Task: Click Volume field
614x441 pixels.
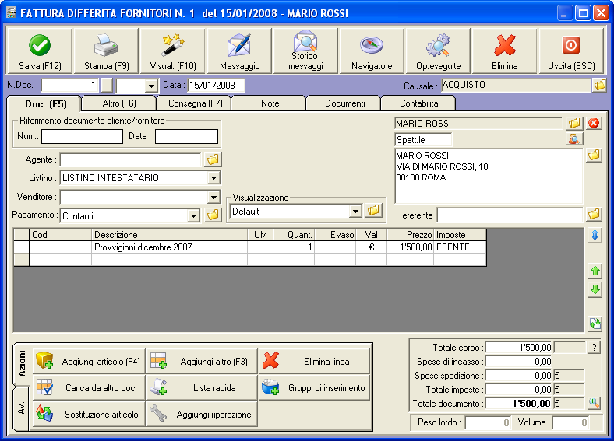Action: [570, 422]
